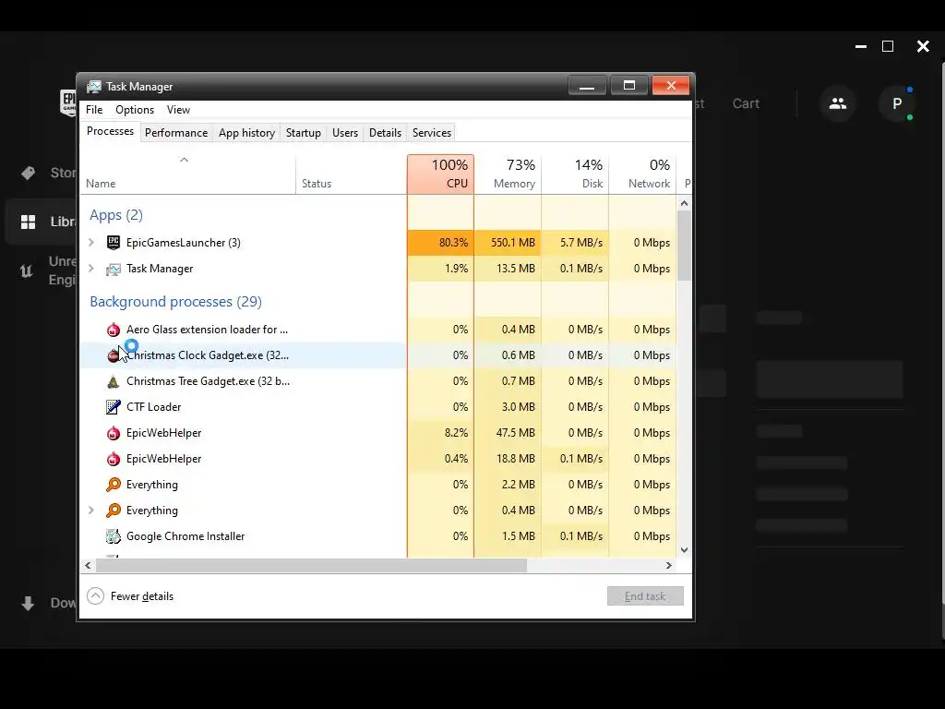Click the 2.2 MB Everything search icon
The height and width of the screenshot is (709, 945).
click(x=114, y=484)
